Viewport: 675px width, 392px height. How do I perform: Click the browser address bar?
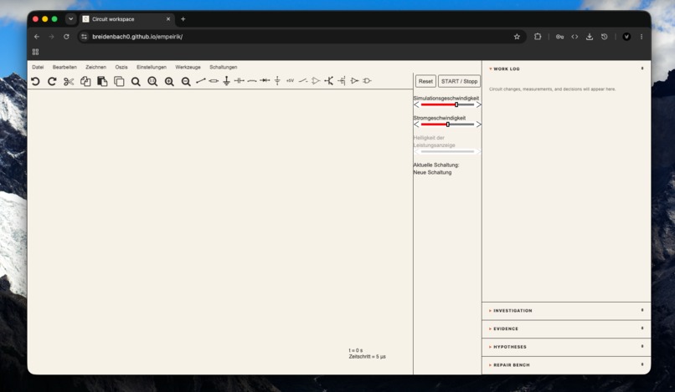tap(301, 37)
